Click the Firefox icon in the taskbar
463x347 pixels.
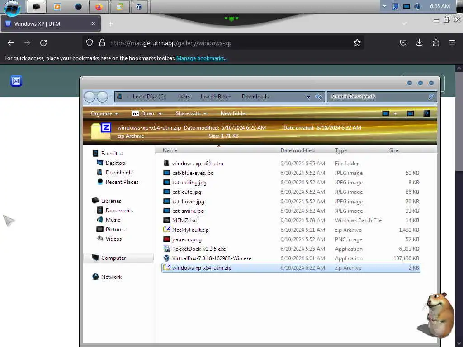99,7
